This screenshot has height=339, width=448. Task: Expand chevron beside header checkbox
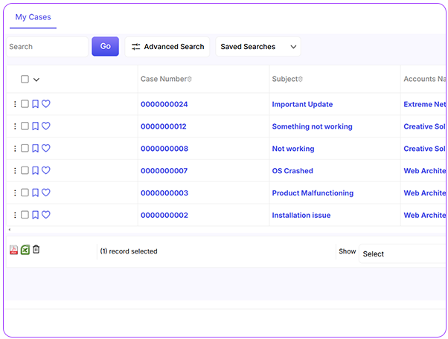point(36,80)
